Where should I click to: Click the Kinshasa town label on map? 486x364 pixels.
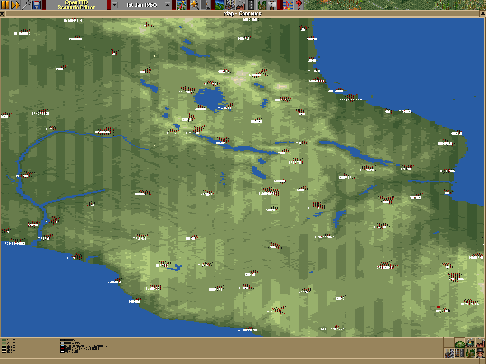(x=50, y=222)
